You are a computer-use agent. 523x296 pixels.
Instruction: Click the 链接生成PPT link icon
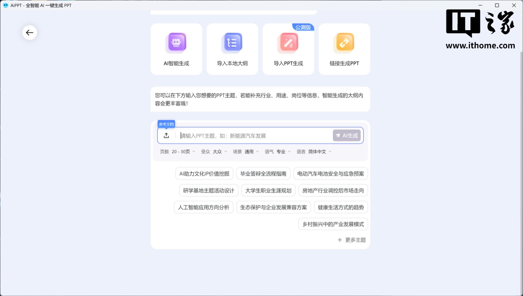point(344,43)
